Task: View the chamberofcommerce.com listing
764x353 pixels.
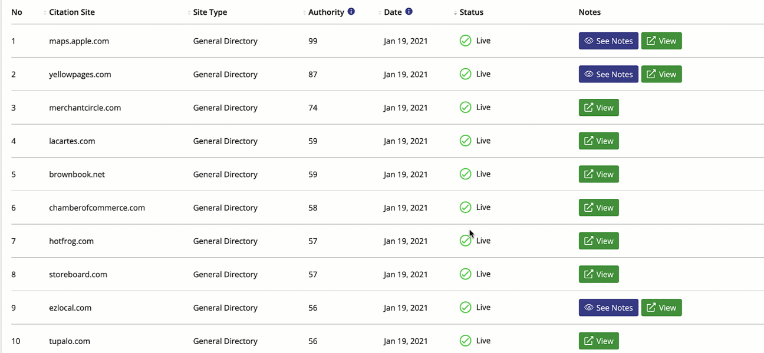Action: 598,208
